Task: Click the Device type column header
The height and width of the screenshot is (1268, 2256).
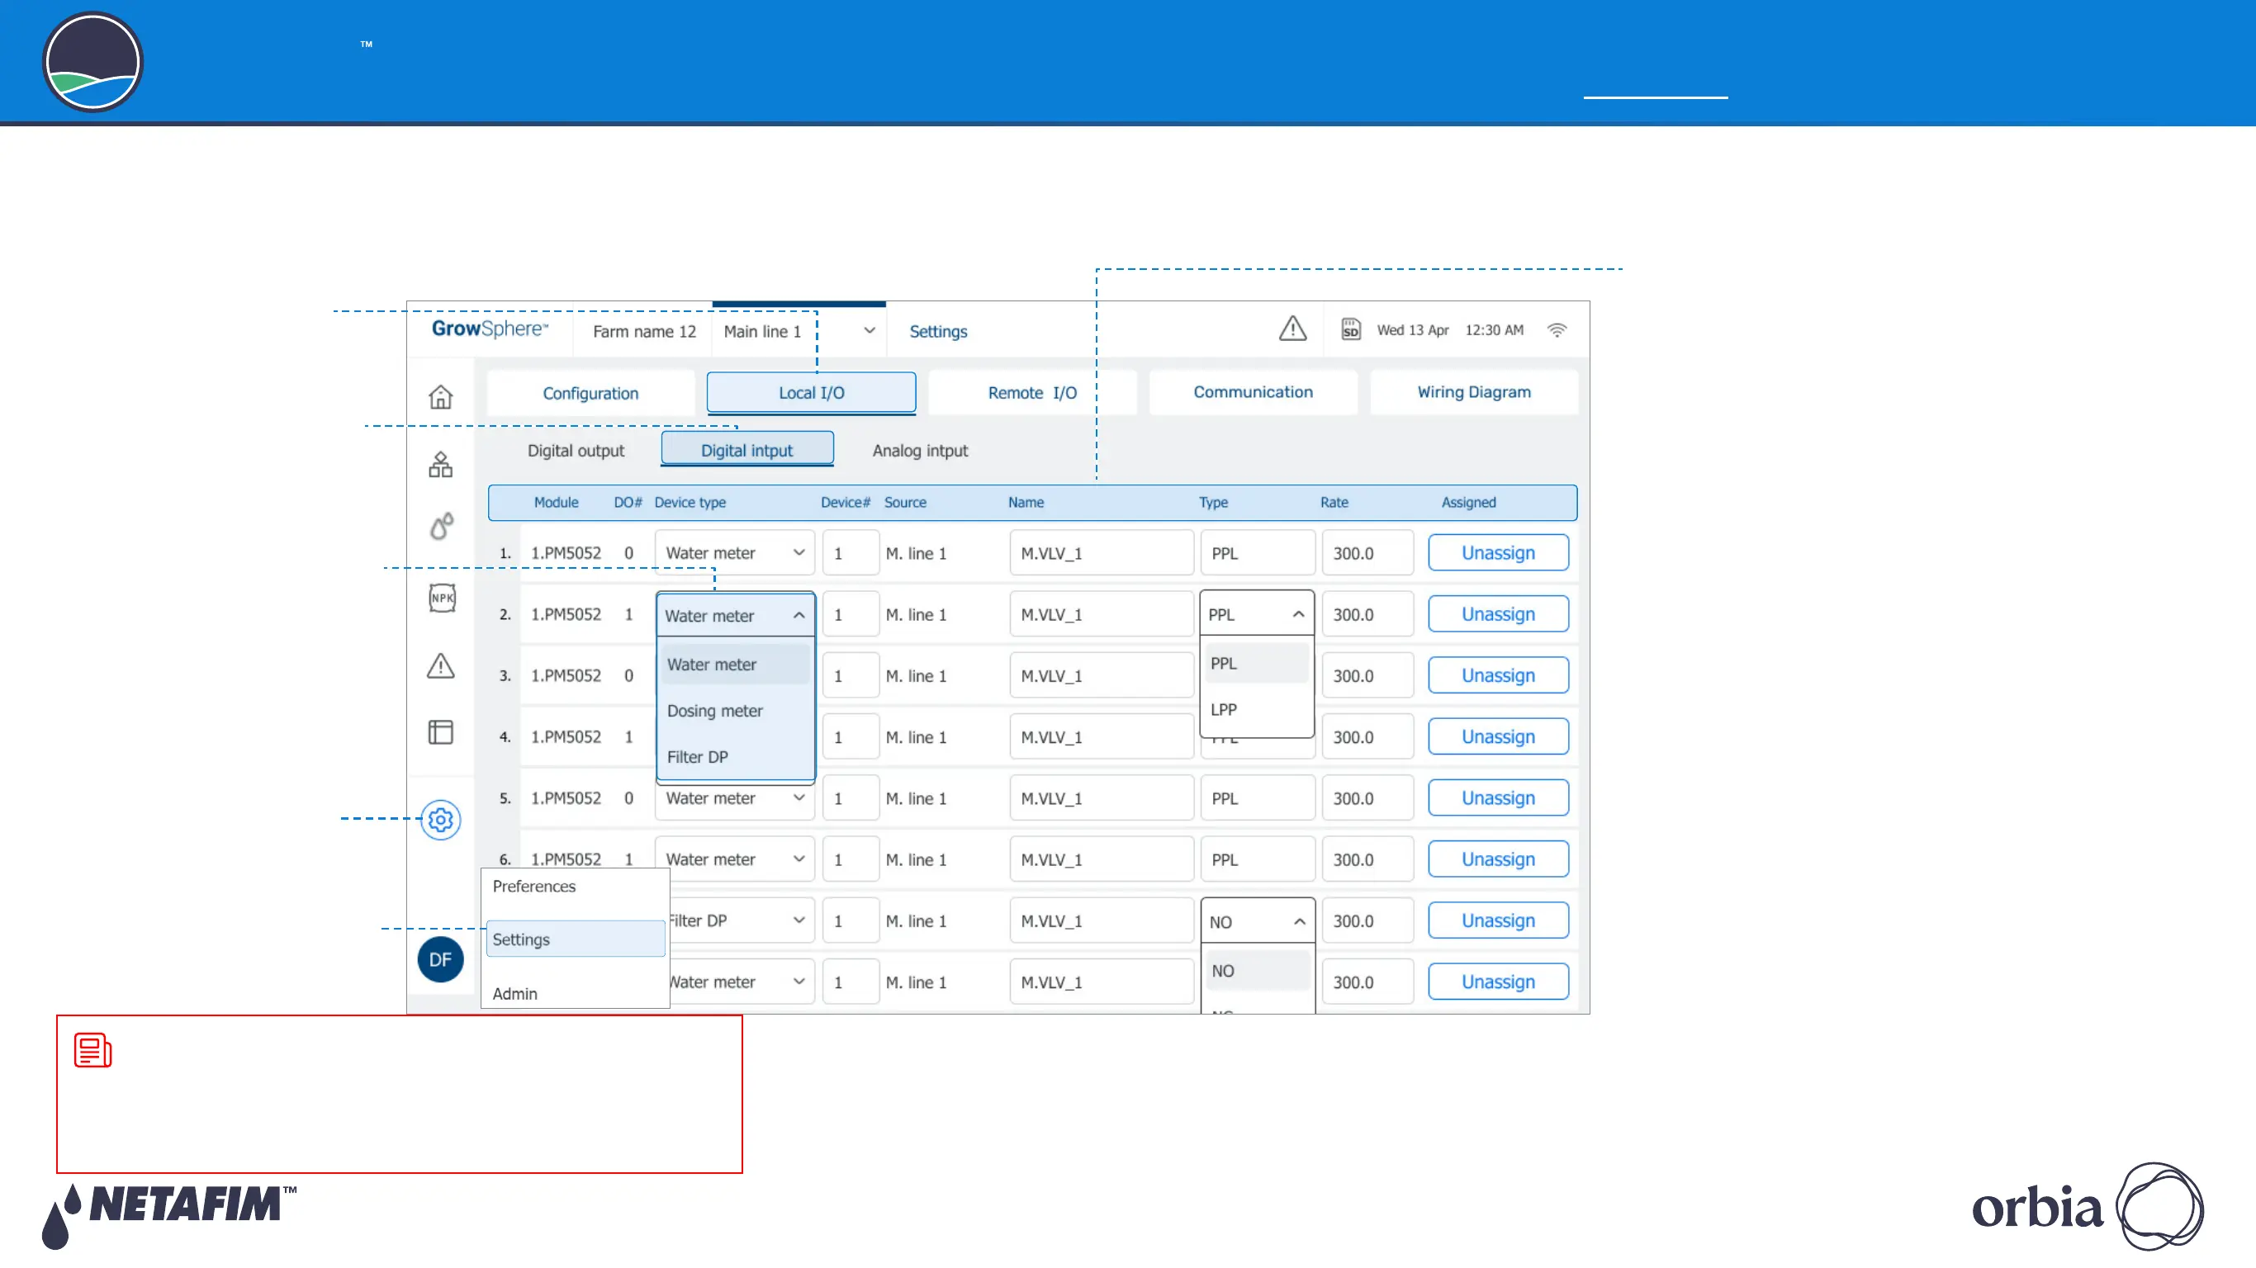Action: coord(690,502)
